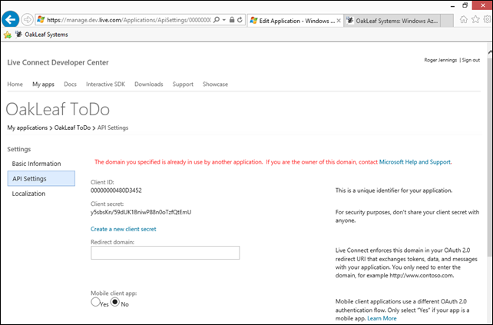This screenshot has height=325, width=493.
Task: Click the security lock icon
Action: click(232, 20)
